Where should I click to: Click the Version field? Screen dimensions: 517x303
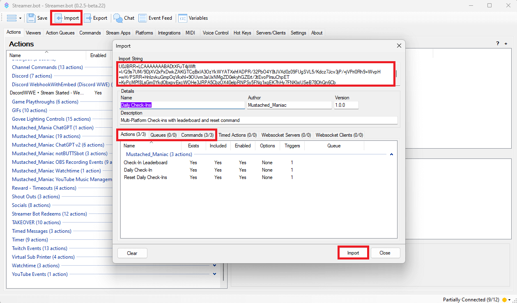[x=346, y=105]
